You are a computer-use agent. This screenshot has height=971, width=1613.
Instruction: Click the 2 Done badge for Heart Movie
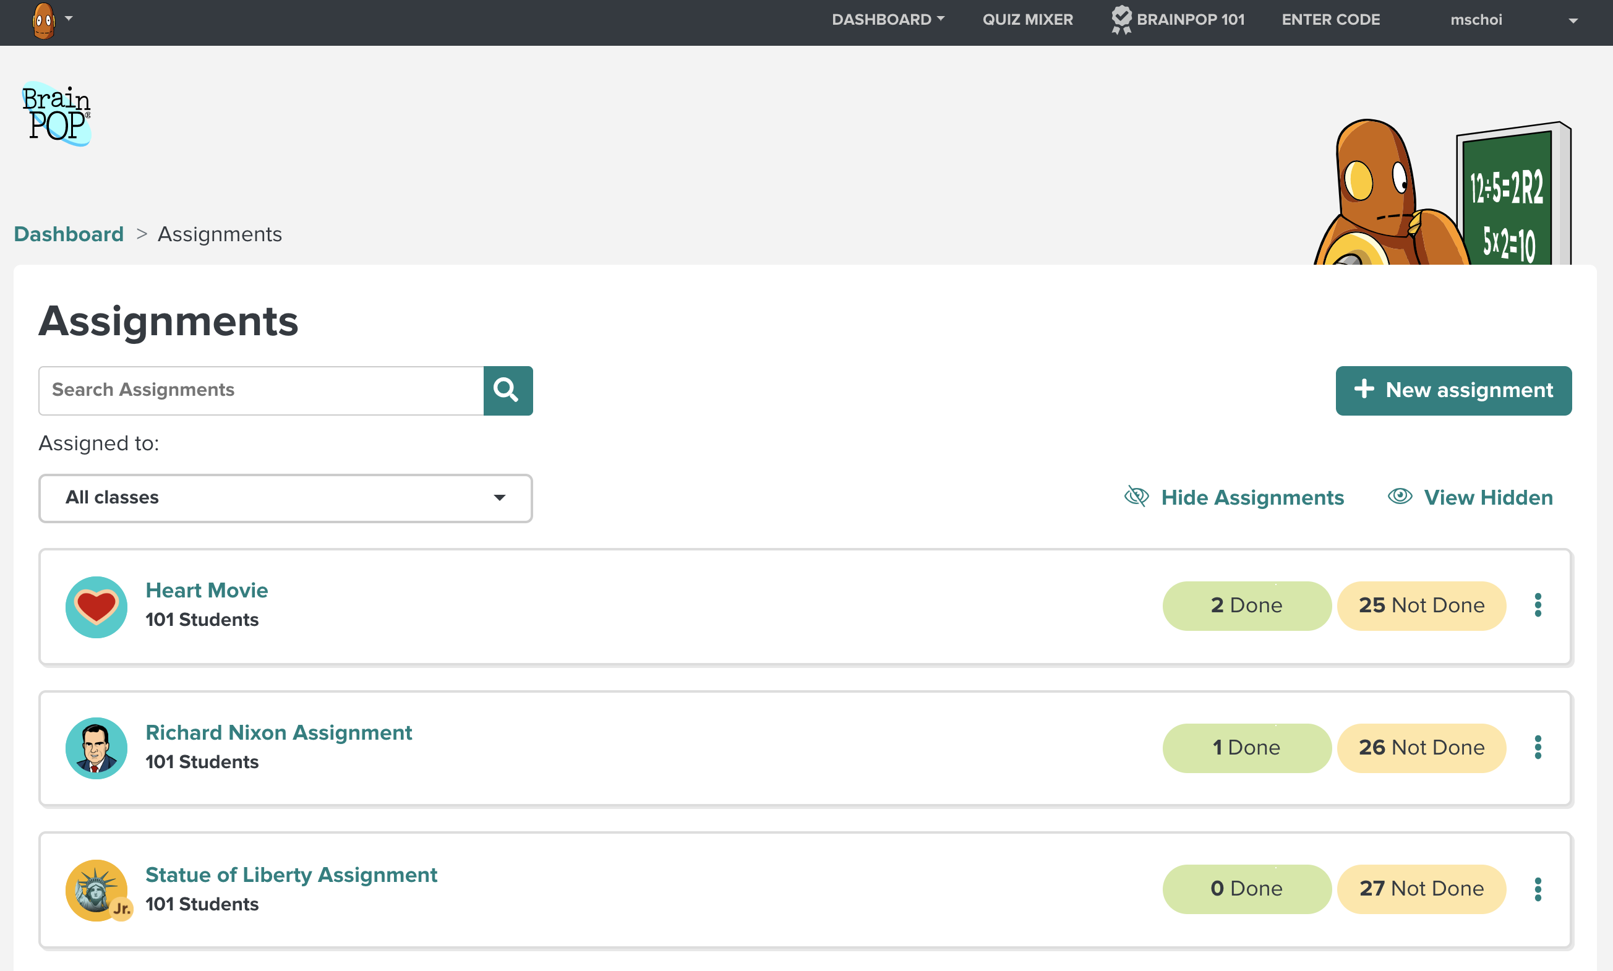1247,605
